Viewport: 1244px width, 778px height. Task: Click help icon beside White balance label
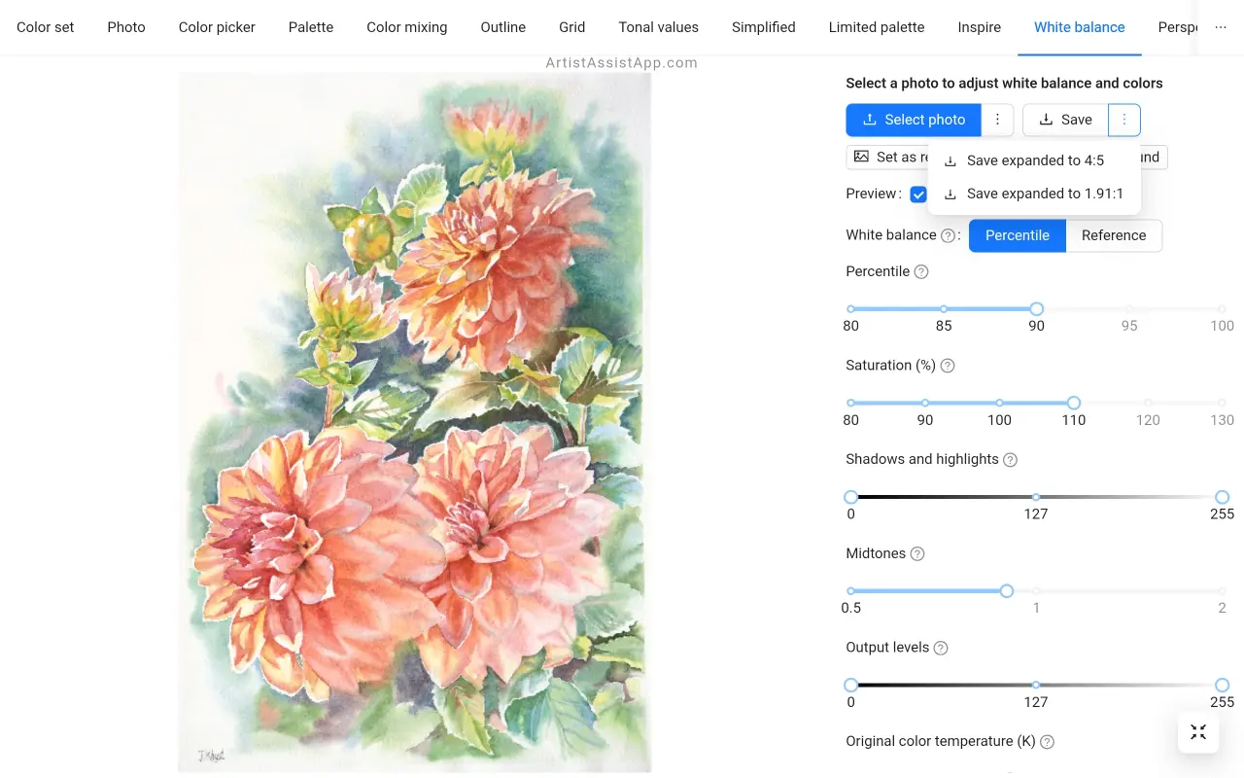pyautogui.click(x=948, y=235)
